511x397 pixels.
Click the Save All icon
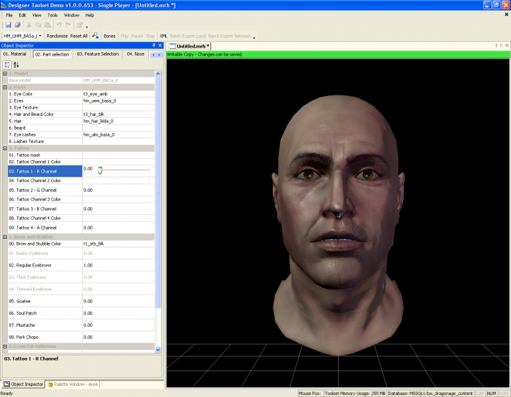coord(17,25)
